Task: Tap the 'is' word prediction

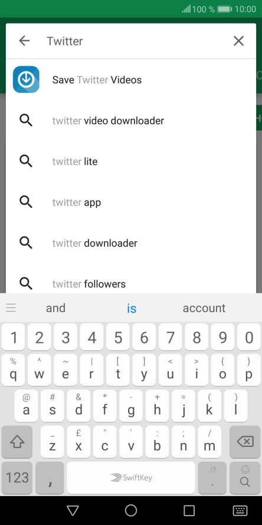Action: pos(132,308)
